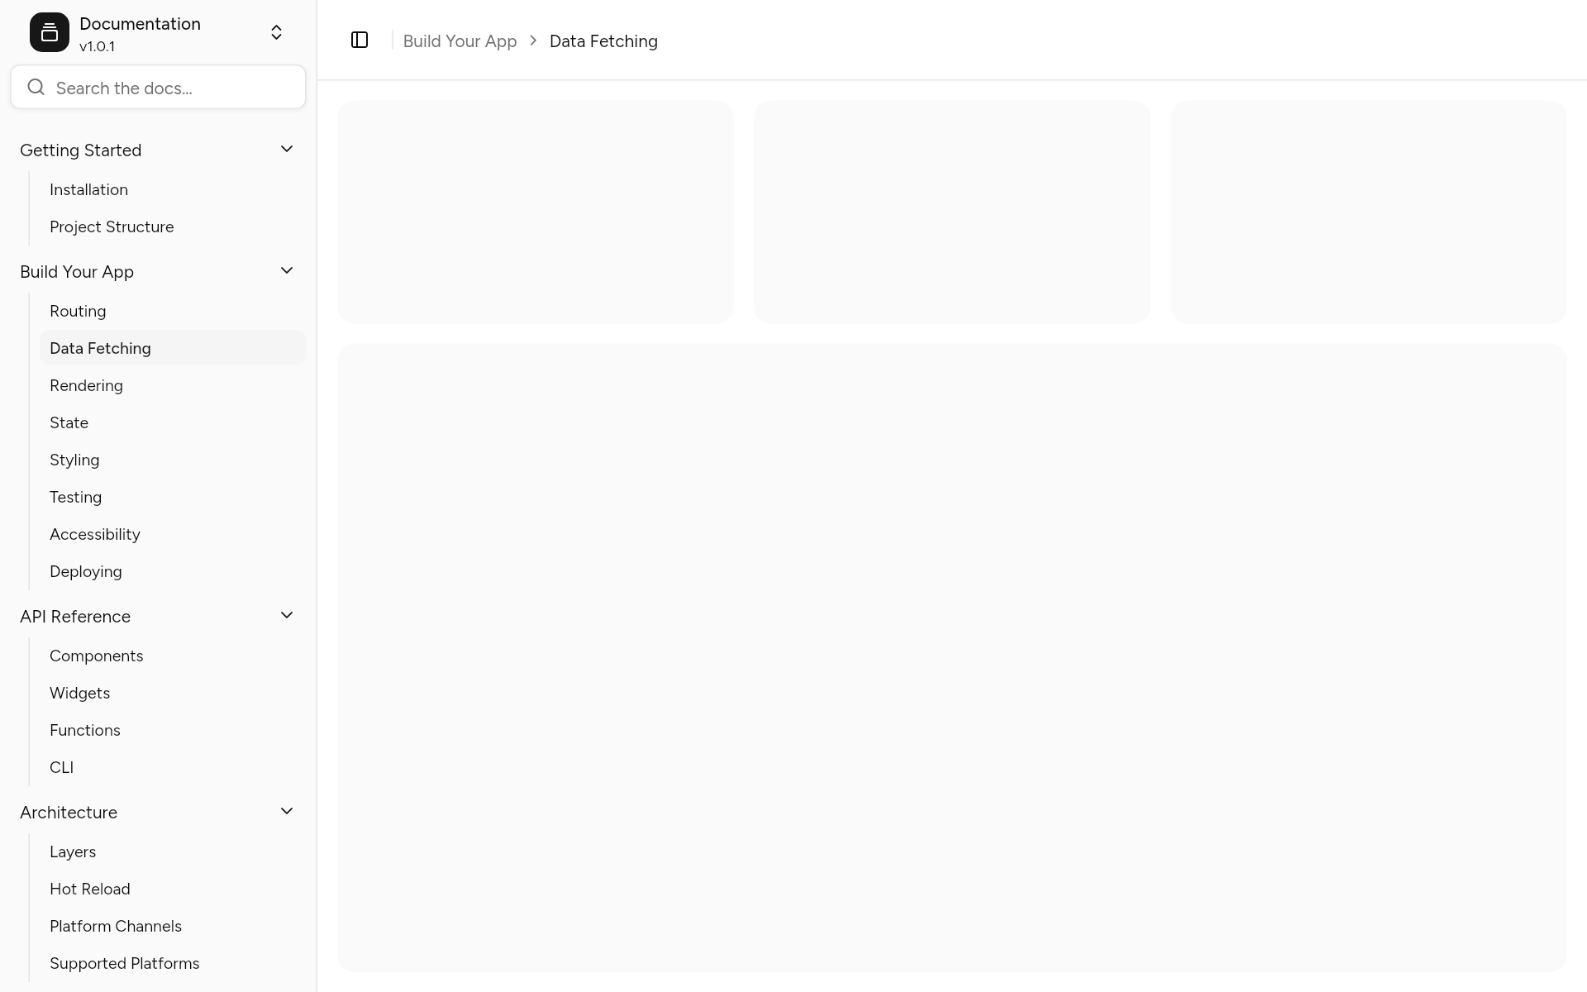The height and width of the screenshot is (992, 1587).
Task: Click the Architecture section heading
Action: coord(69,812)
